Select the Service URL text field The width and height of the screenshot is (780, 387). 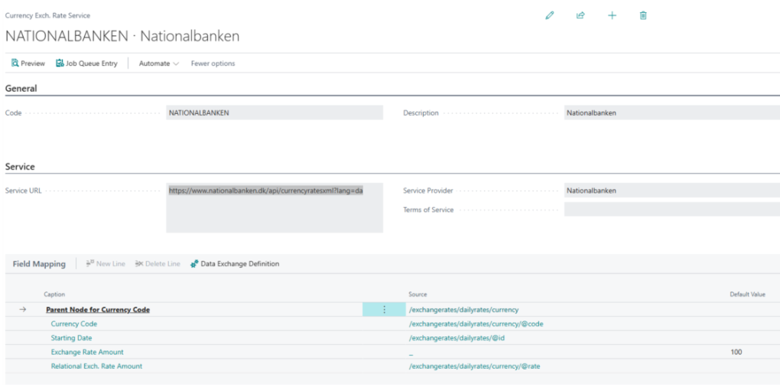(x=274, y=207)
